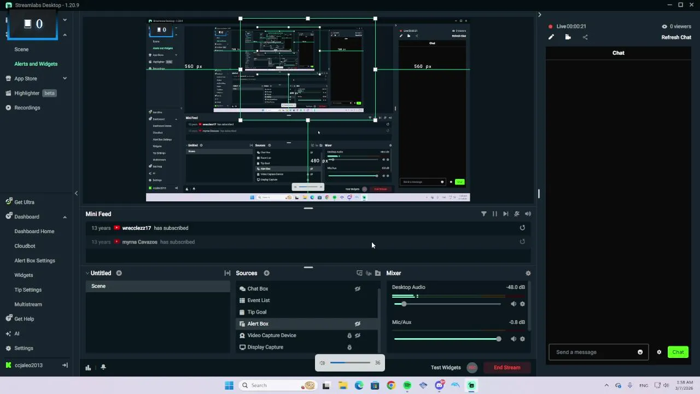Click Test Widgets
700x394 pixels.
click(446, 367)
